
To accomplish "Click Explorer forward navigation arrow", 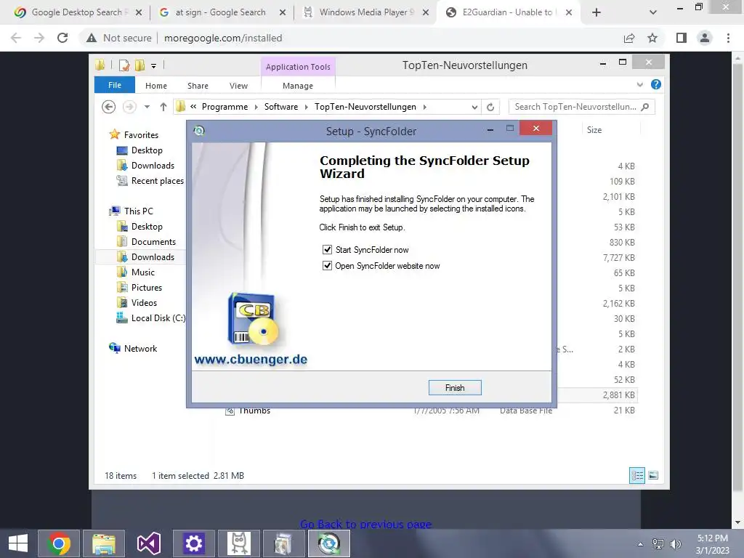I will point(129,107).
